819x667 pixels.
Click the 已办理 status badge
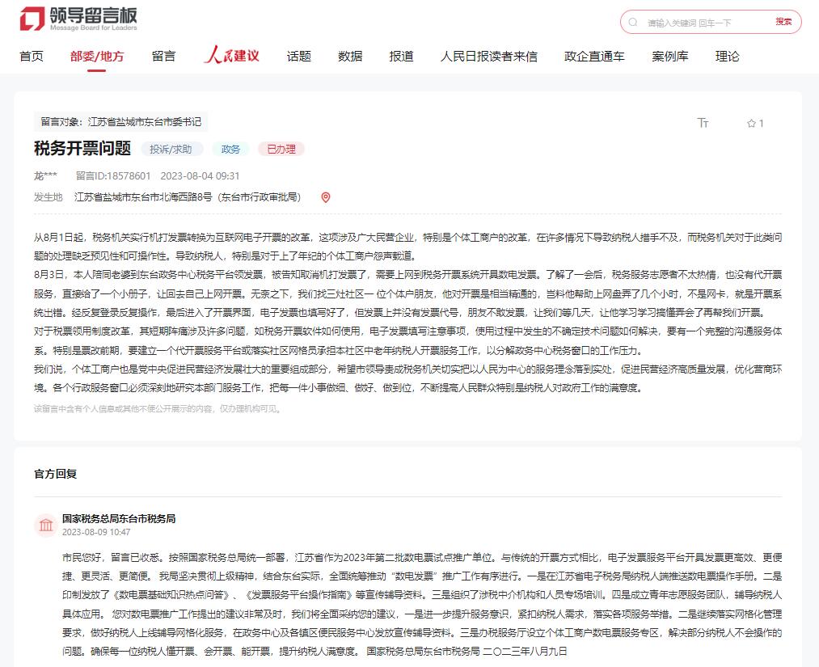pos(281,149)
